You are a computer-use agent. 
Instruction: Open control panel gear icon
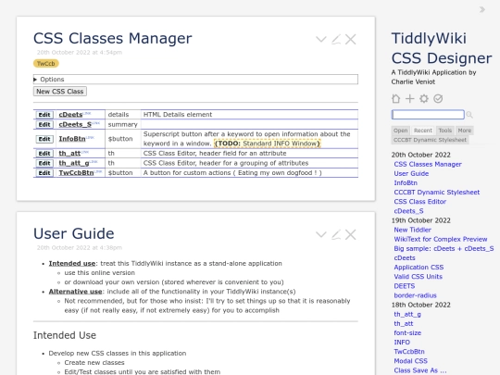click(424, 98)
